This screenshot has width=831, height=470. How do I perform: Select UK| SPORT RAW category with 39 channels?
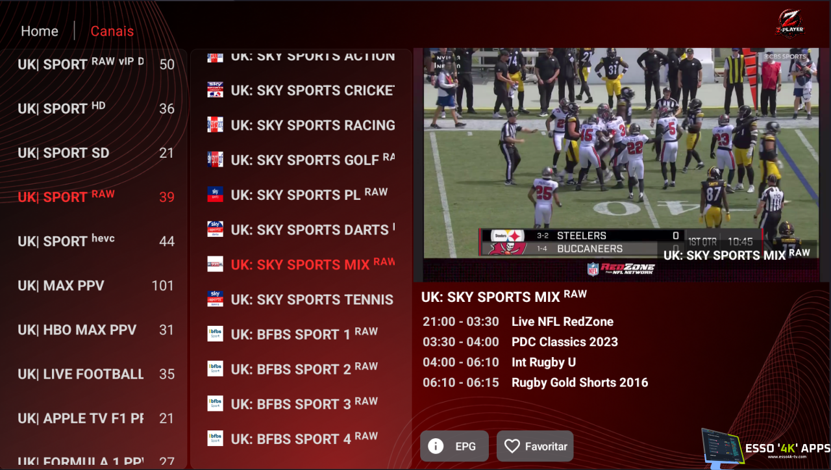click(95, 197)
